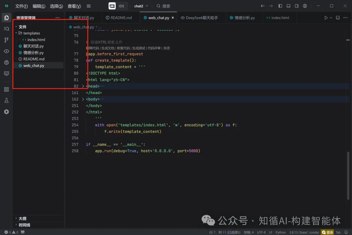Switch to DeepSeek聊天助手 tab
This screenshot has width=352, height=235.
(x=199, y=18)
